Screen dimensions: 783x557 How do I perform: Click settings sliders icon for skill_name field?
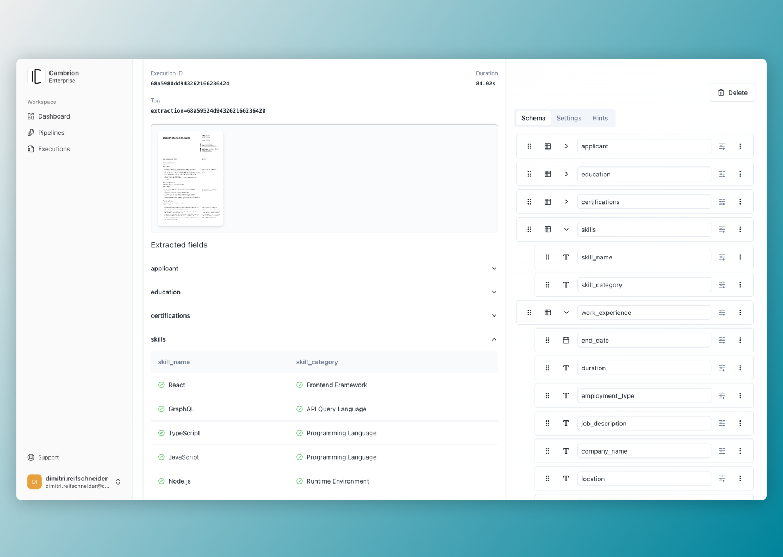[722, 257]
